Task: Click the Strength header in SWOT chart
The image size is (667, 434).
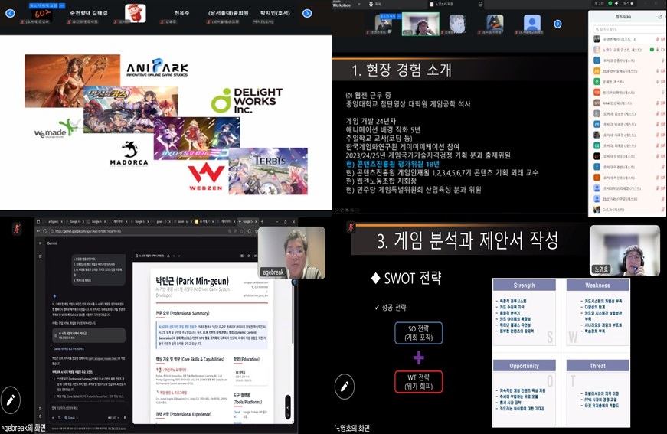Action: (x=525, y=286)
